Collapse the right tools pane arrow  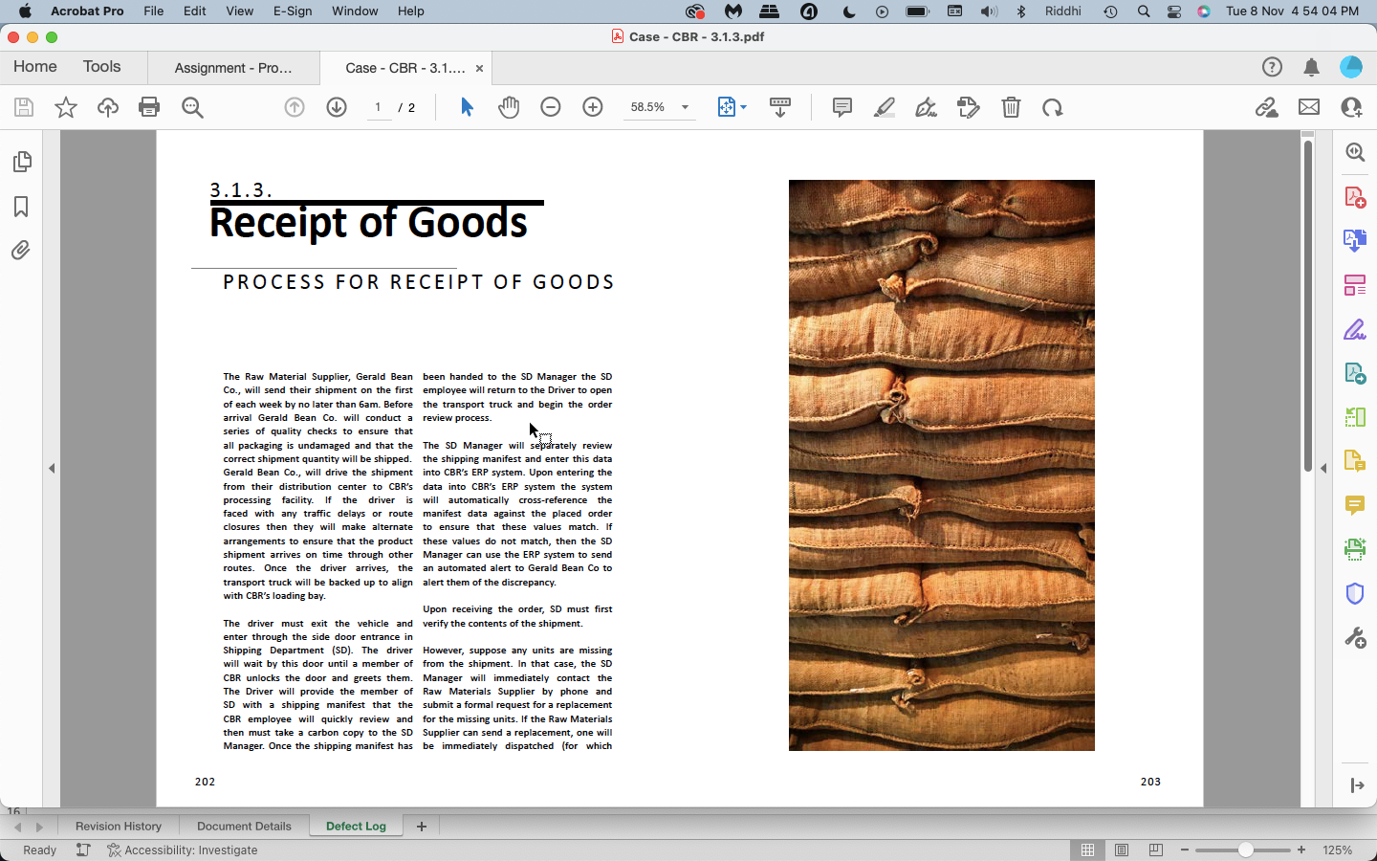[x=1323, y=469]
